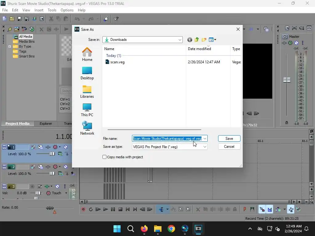Image resolution: width=315 pixels, height=236 pixels.
Task: Toggle Enable Snapping icon in bottom toolbar
Action: click(262, 209)
